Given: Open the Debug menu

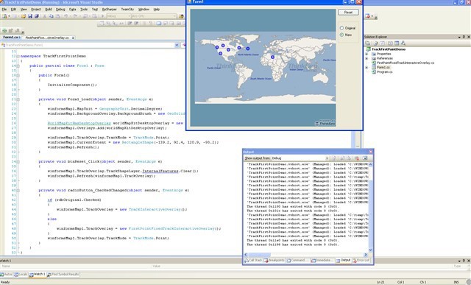Looking at the screenshot, I should (x=60, y=10).
